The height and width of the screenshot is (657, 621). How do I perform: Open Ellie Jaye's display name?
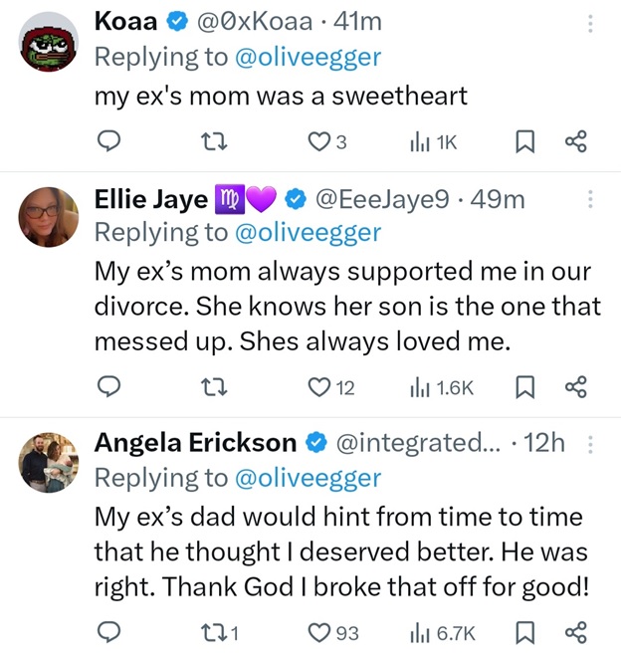(x=151, y=200)
